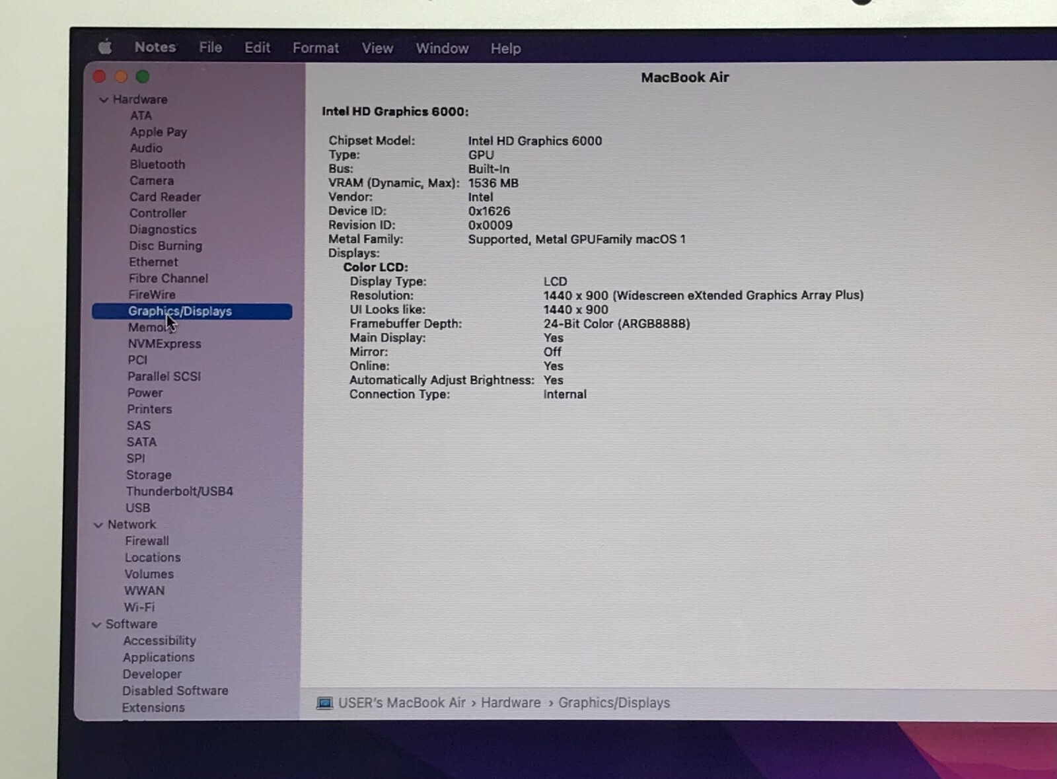Select Camera in the sidebar
This screenshot has width=1057, height=779.
(152, 180)
